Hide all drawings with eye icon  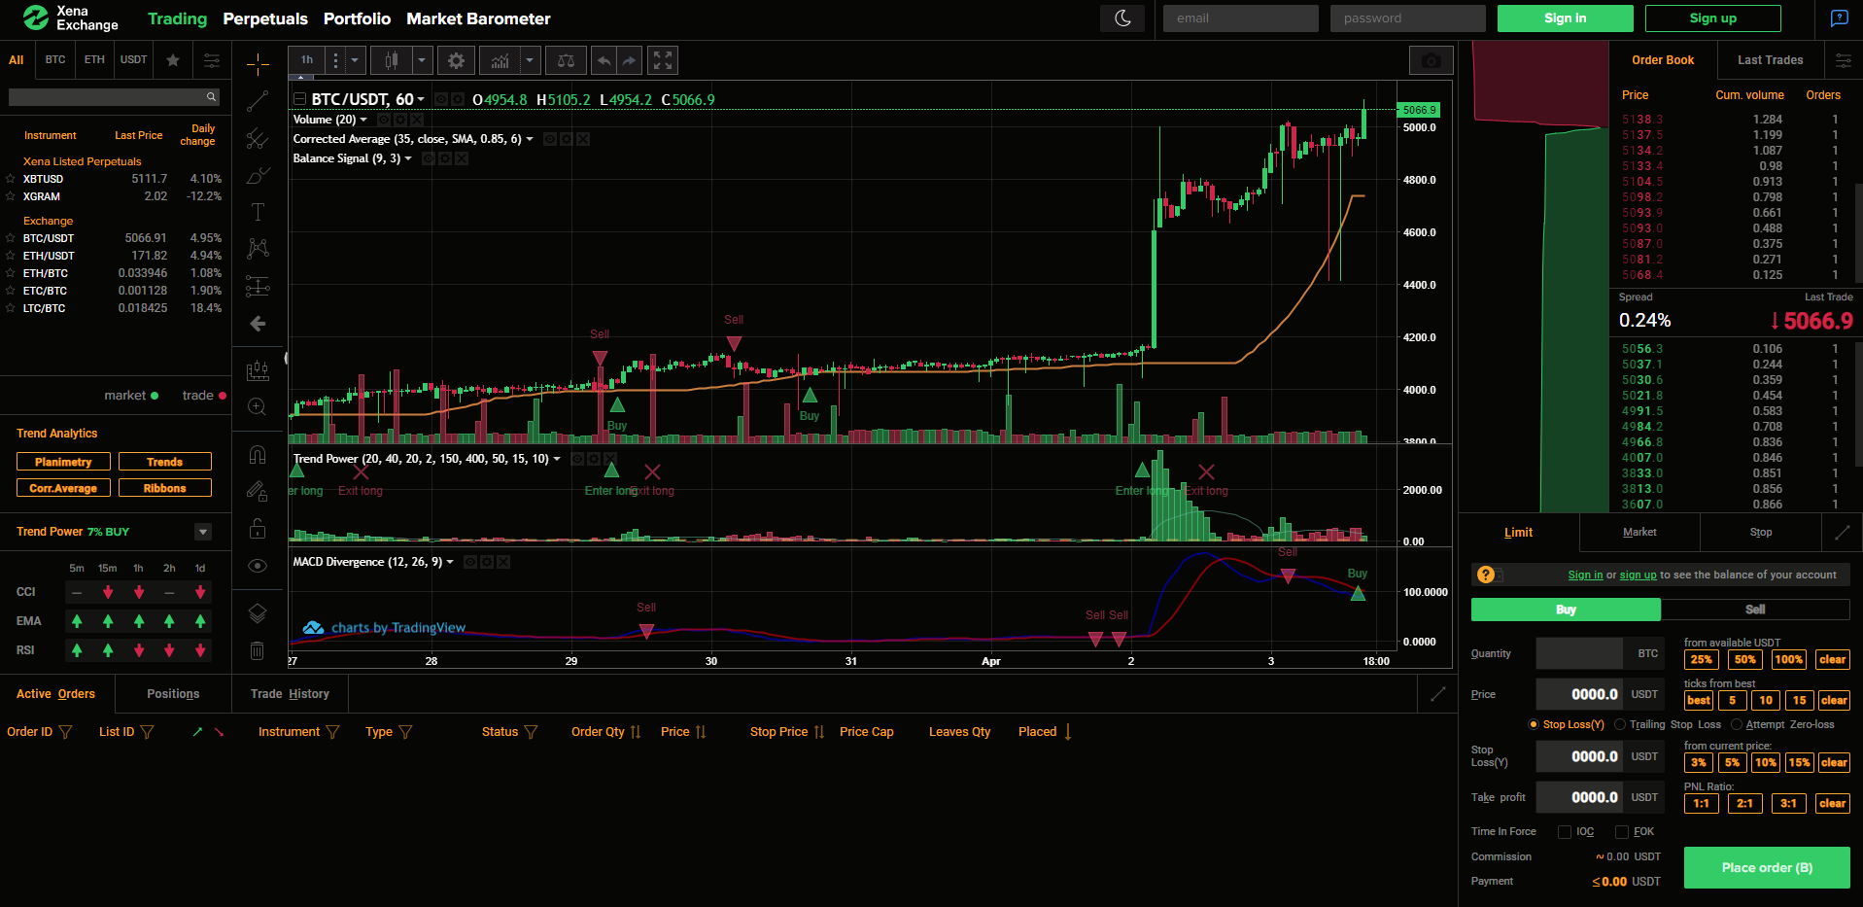click(258, 566)
